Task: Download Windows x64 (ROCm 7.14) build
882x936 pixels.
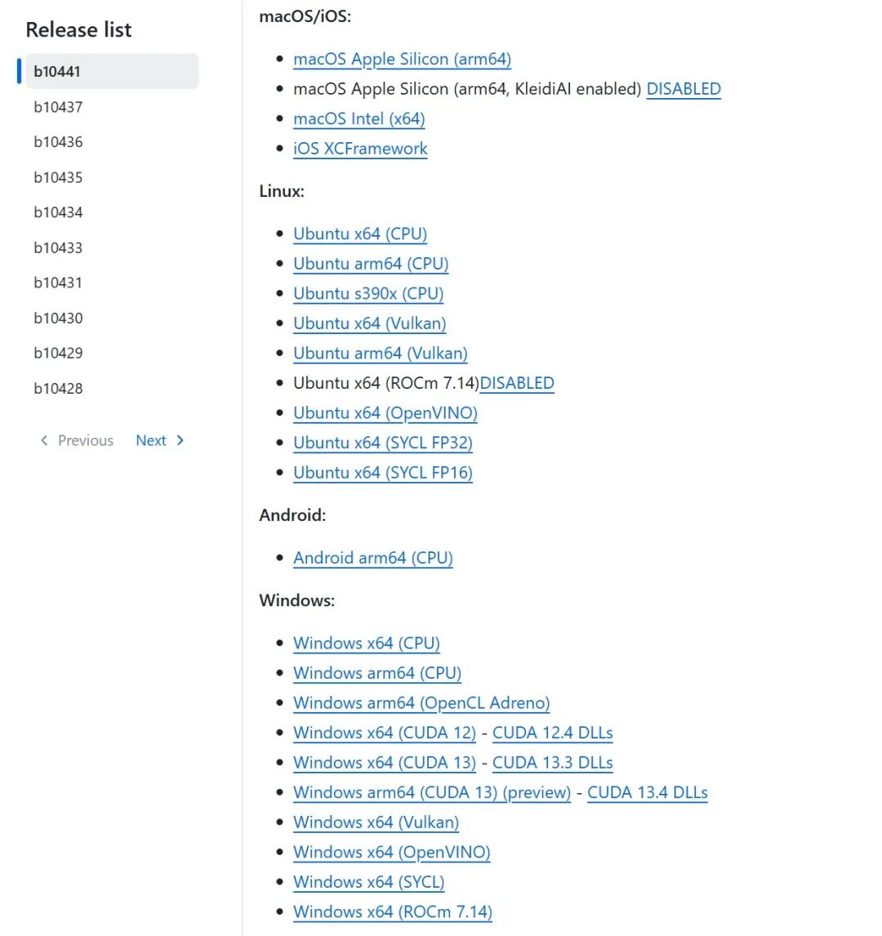Action: (x=393, y=912)
